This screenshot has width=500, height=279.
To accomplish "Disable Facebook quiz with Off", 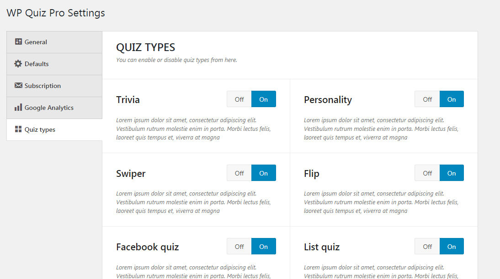I will 239,247.
